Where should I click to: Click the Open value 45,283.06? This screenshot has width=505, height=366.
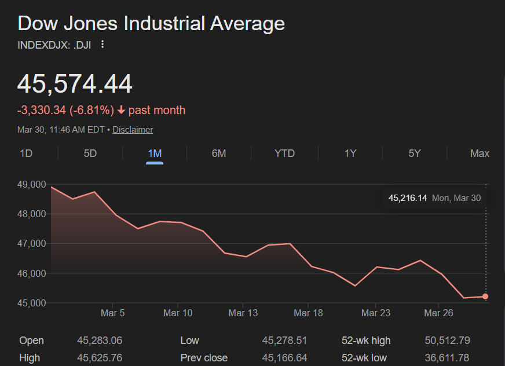tap(100, 341)
